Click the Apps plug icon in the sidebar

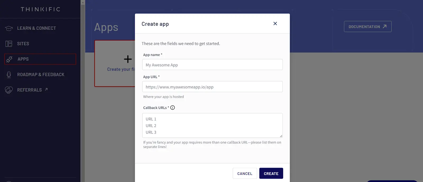tap(9, 59)
